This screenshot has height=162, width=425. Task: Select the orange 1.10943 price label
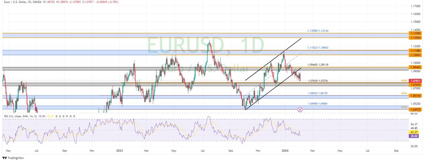(x=415, y=55)
